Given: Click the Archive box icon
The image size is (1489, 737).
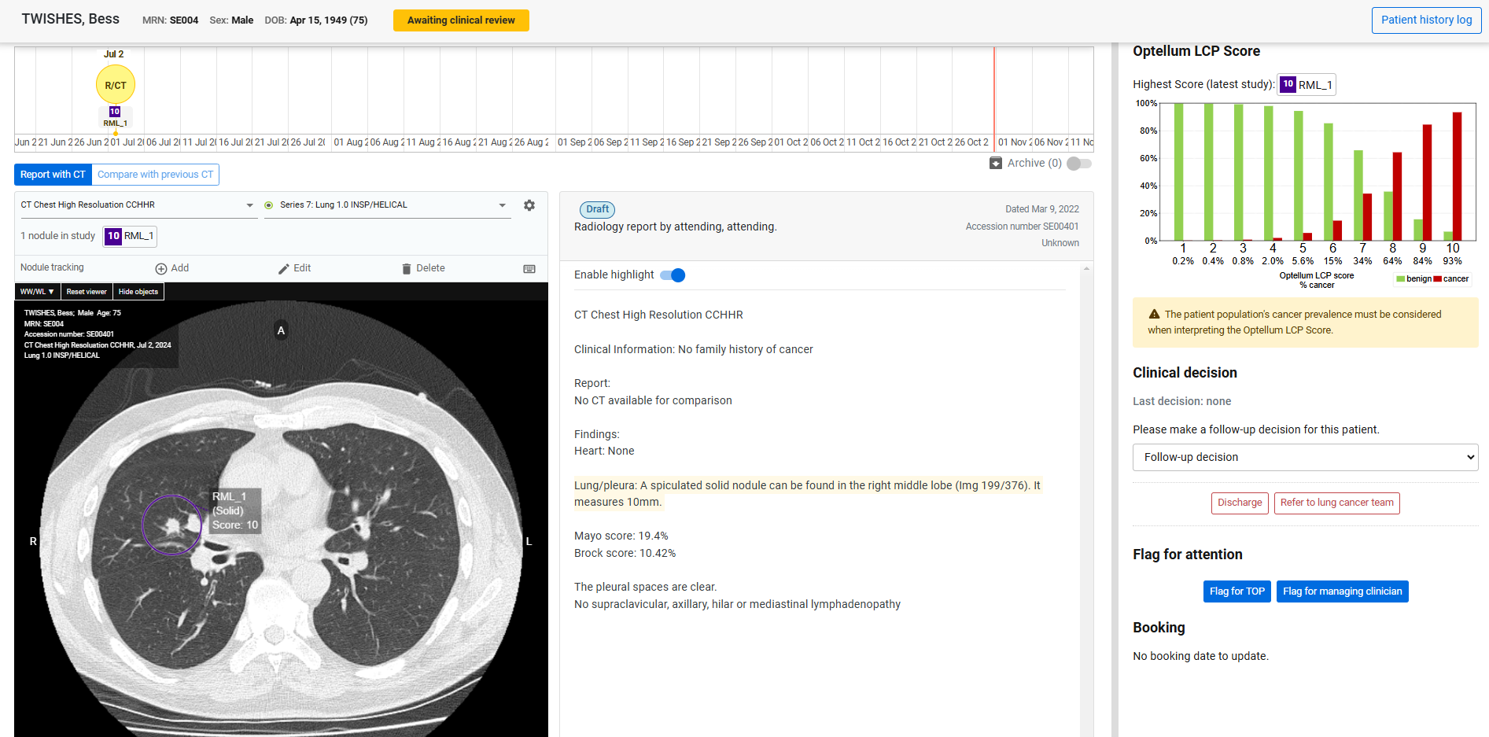Looking at the screenshot, I should tap(996, 163).
